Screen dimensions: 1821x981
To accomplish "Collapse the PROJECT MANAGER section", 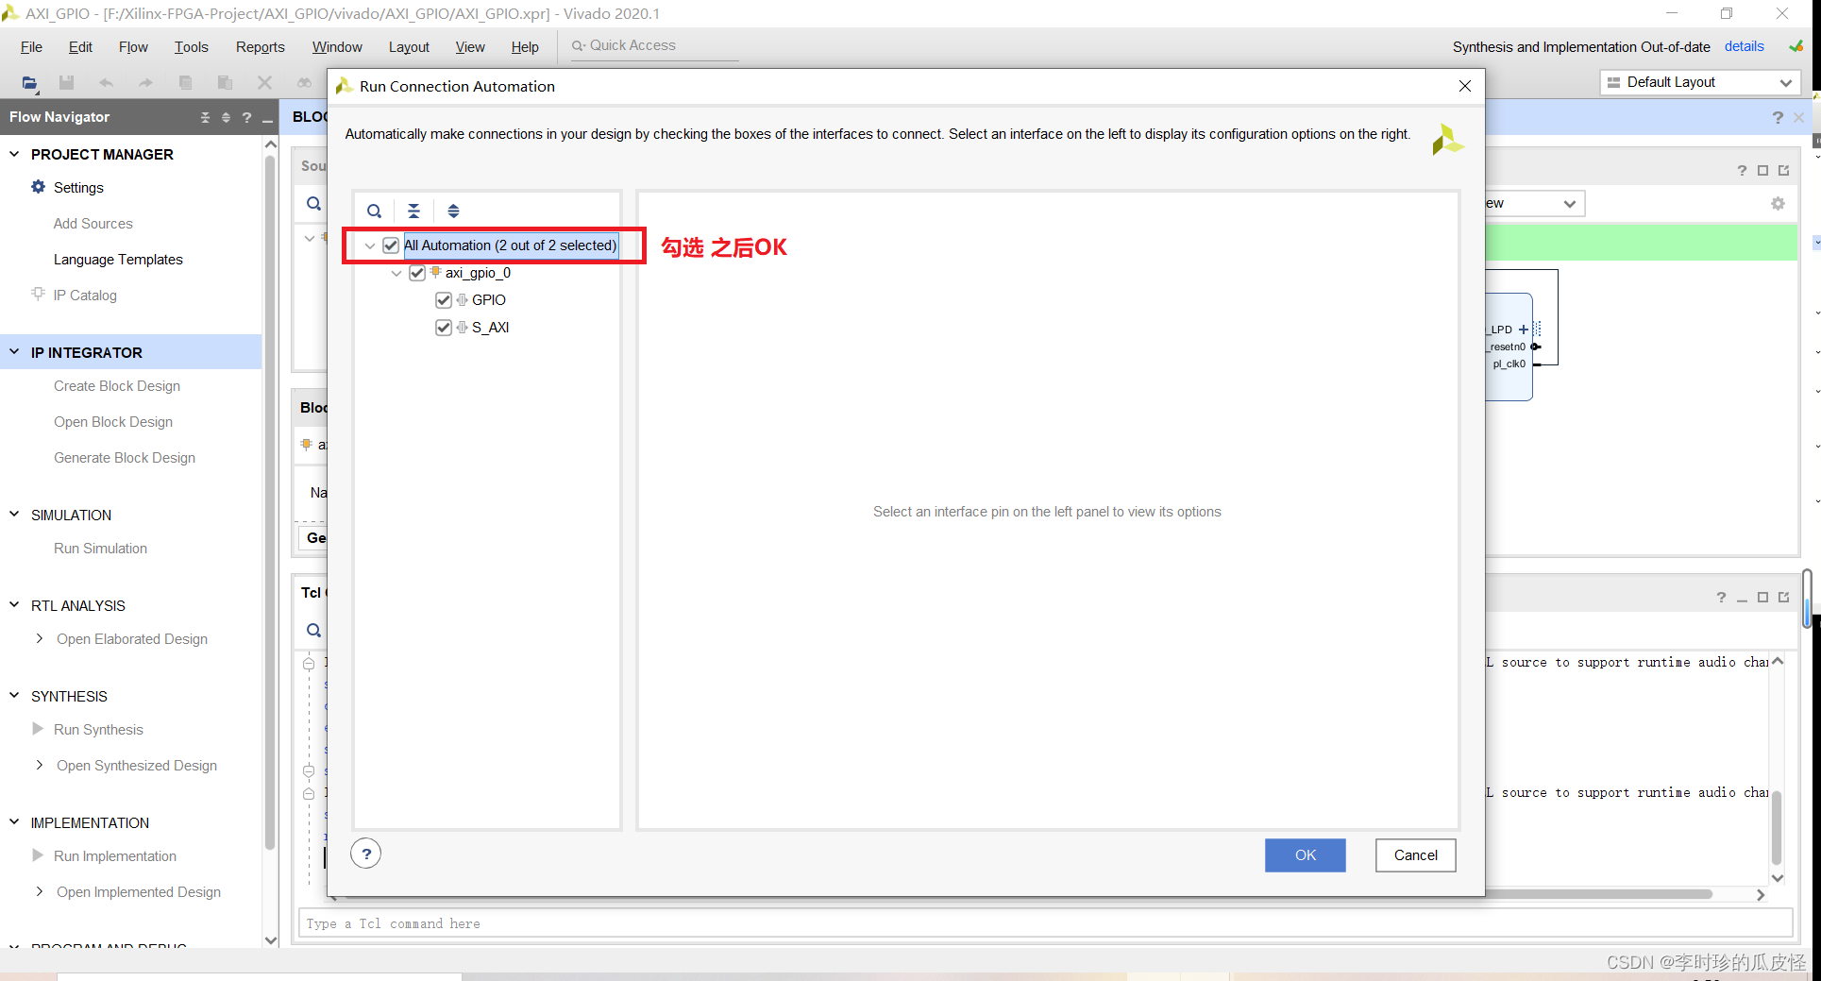I will point(14,154).
